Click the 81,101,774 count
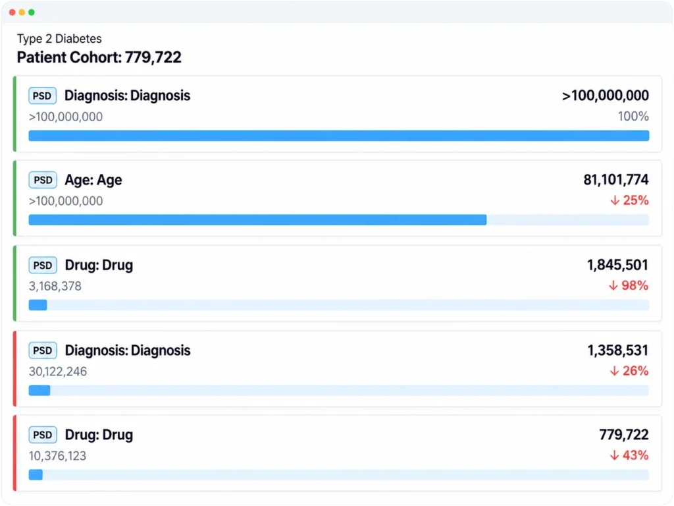Viewport: 674px width, 506px height. [x=616, y=180]
